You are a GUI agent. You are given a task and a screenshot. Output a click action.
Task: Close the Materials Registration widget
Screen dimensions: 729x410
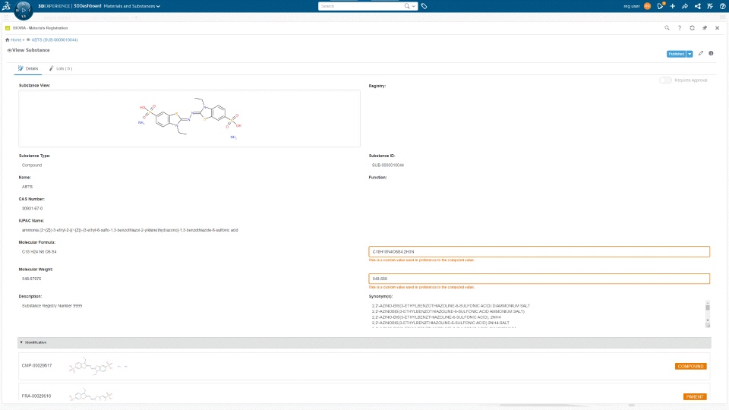point(718,28)
